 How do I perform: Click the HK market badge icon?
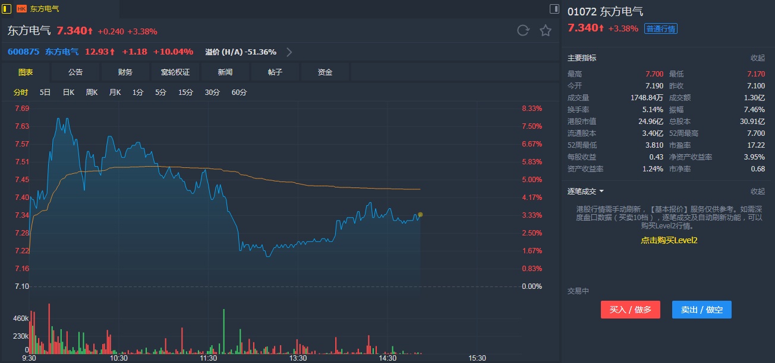[22, 9]
